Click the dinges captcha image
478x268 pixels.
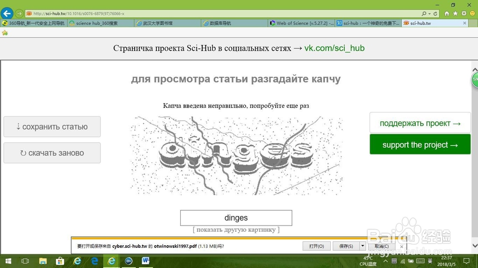(x=237, y=155)
